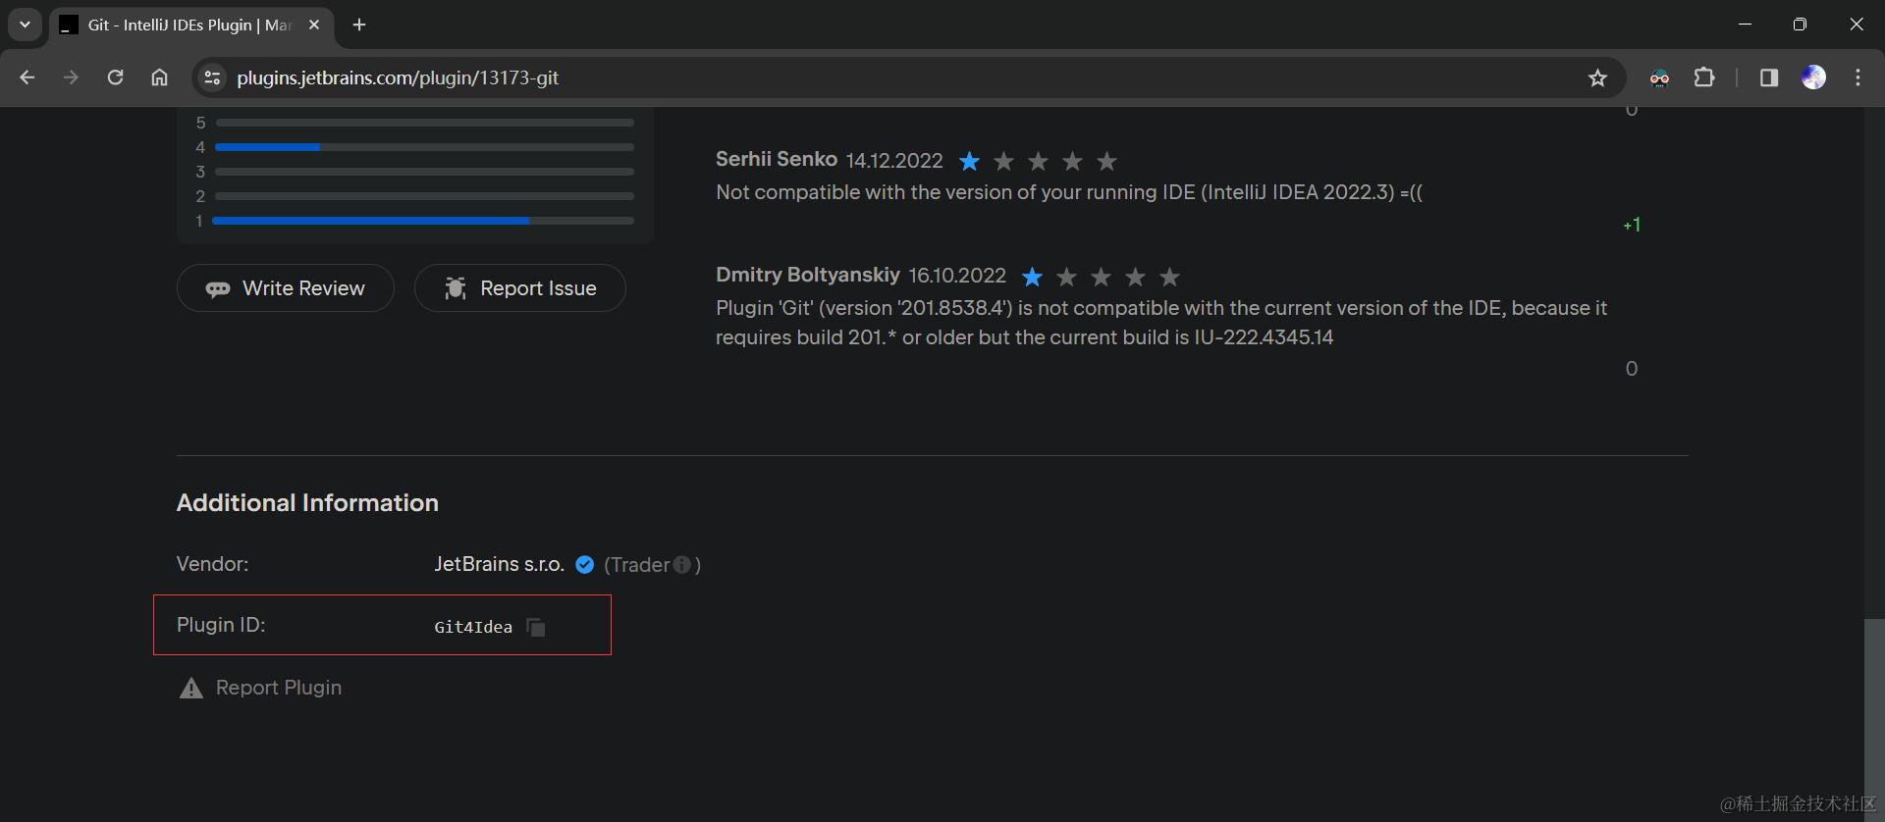Image resolution: width=1885 pixels, height=822 pixels.
Task: Close the Git plugin tab
Action: tap(314, 25)
